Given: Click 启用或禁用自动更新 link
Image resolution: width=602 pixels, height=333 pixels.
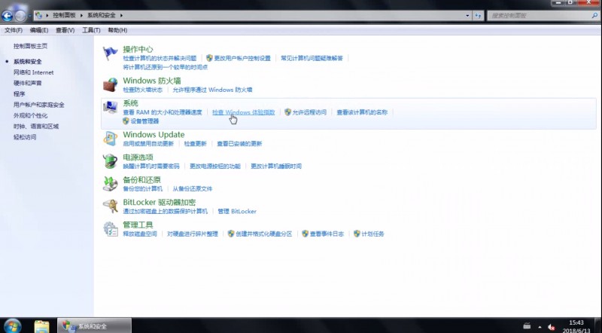Looking at the screenshot, I should pyautogui.click(x=148, y=144).
